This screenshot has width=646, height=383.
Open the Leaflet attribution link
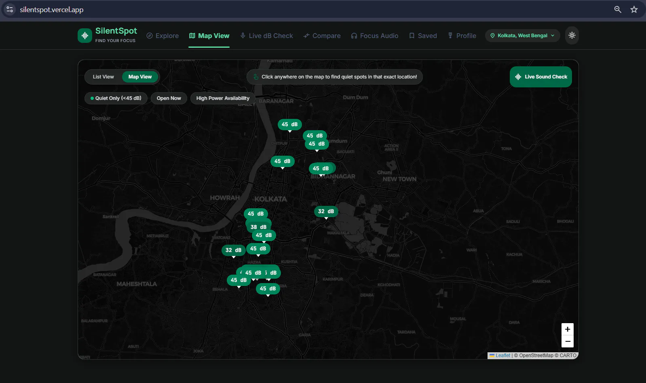tap(503, 355)
